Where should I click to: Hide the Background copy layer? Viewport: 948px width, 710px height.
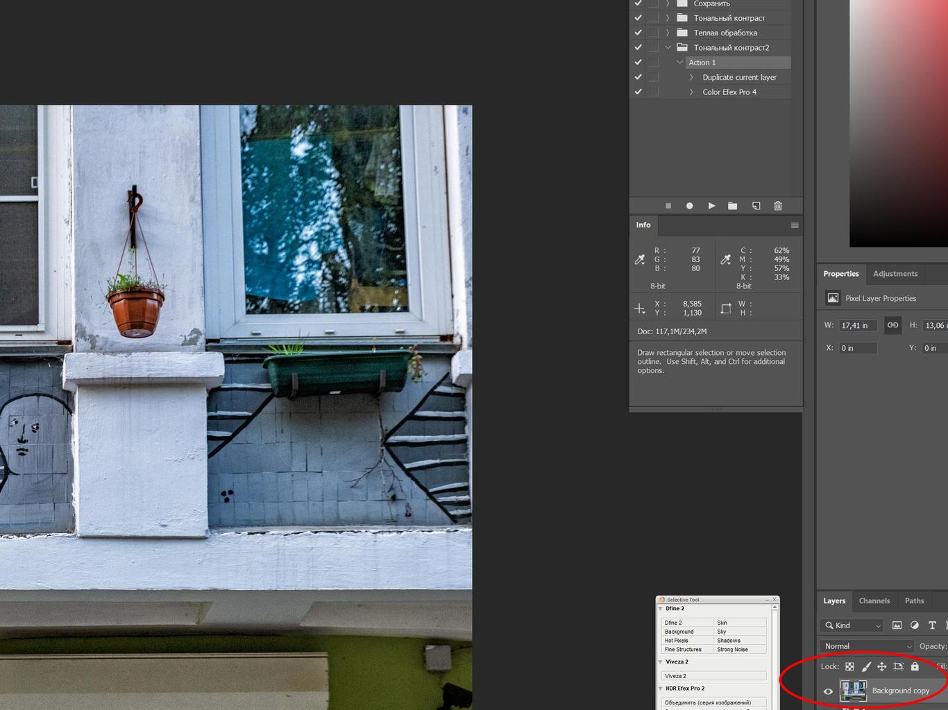pos(828,691)
